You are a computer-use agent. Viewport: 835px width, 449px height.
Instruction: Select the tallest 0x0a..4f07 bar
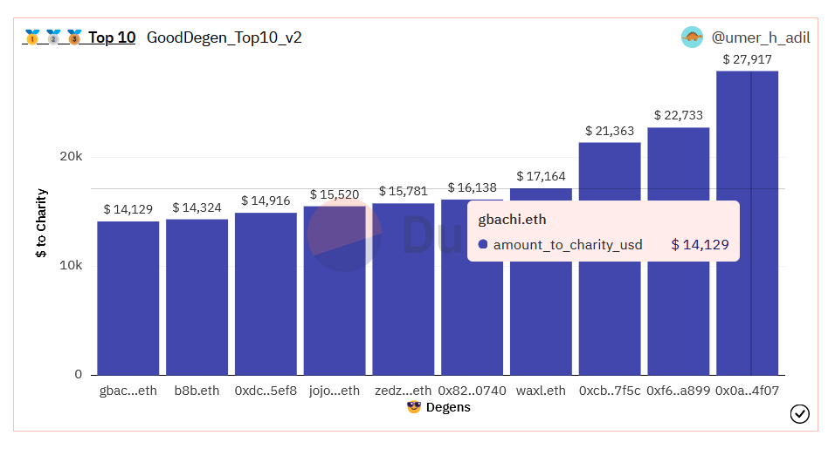(x=747, y=222)
